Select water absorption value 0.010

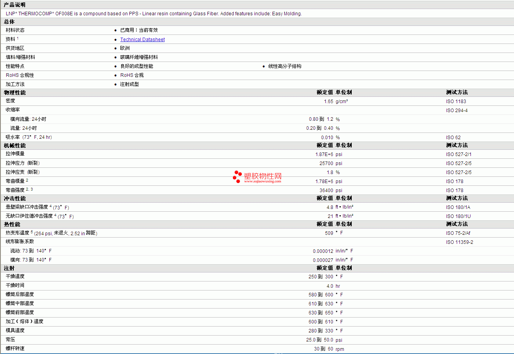(x=327, y=138)
